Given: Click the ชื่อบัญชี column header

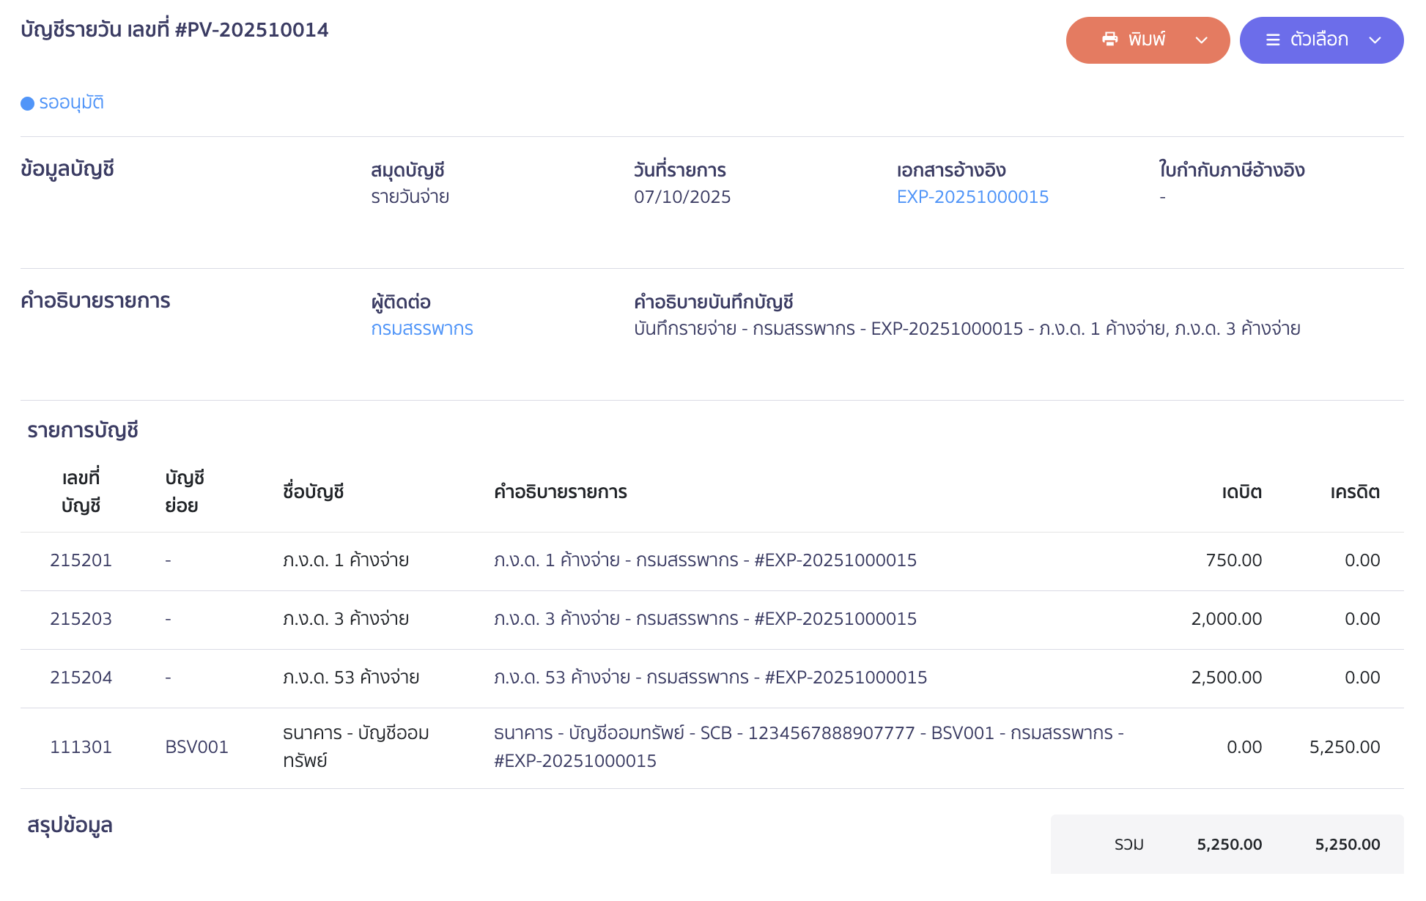Looking at the screenshot, I should (313, 492).
